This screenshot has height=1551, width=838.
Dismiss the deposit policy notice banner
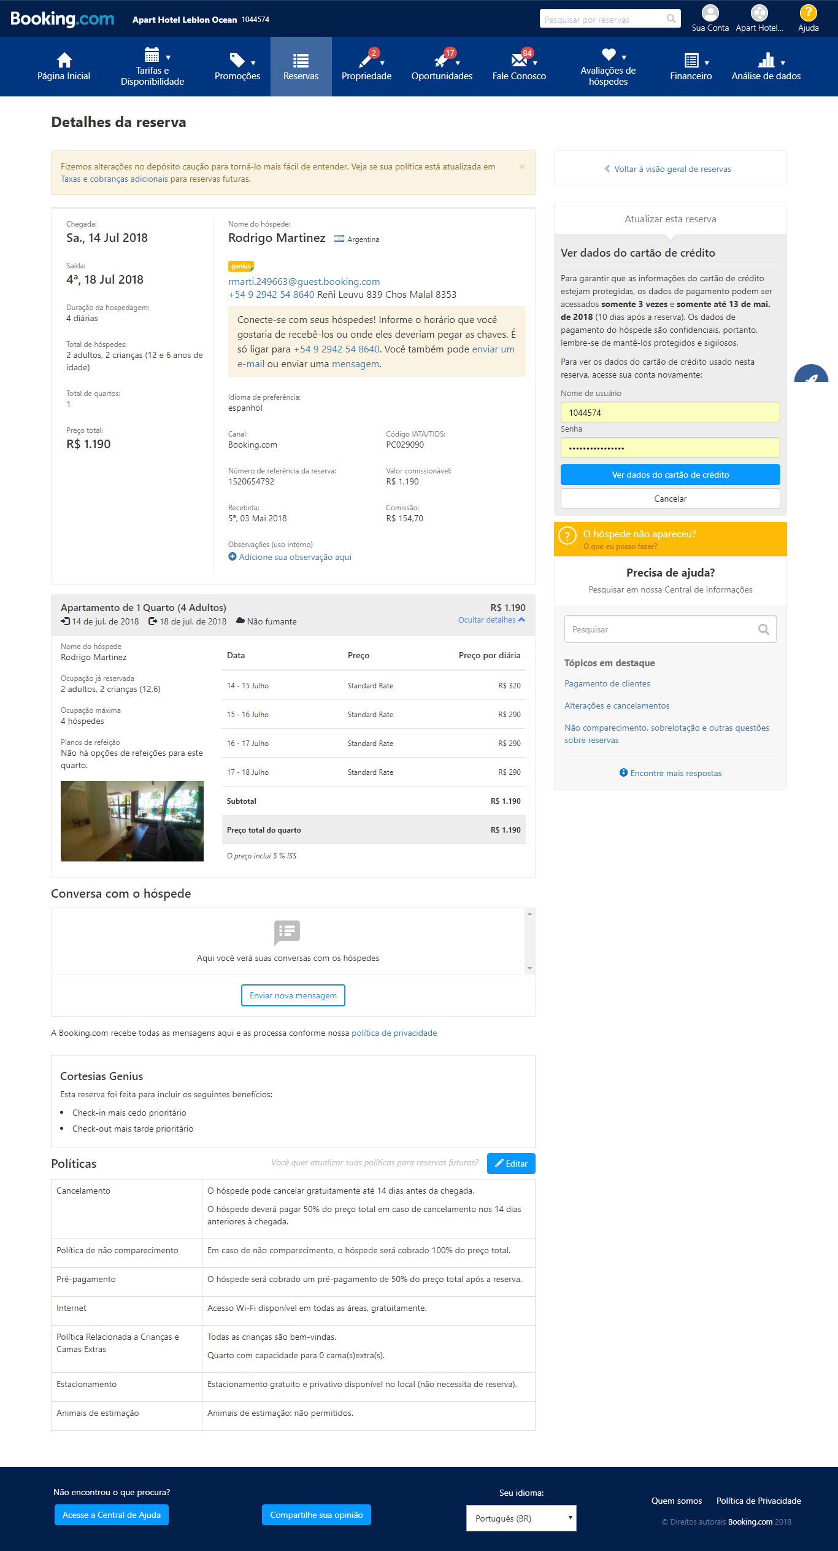(521, 166)
